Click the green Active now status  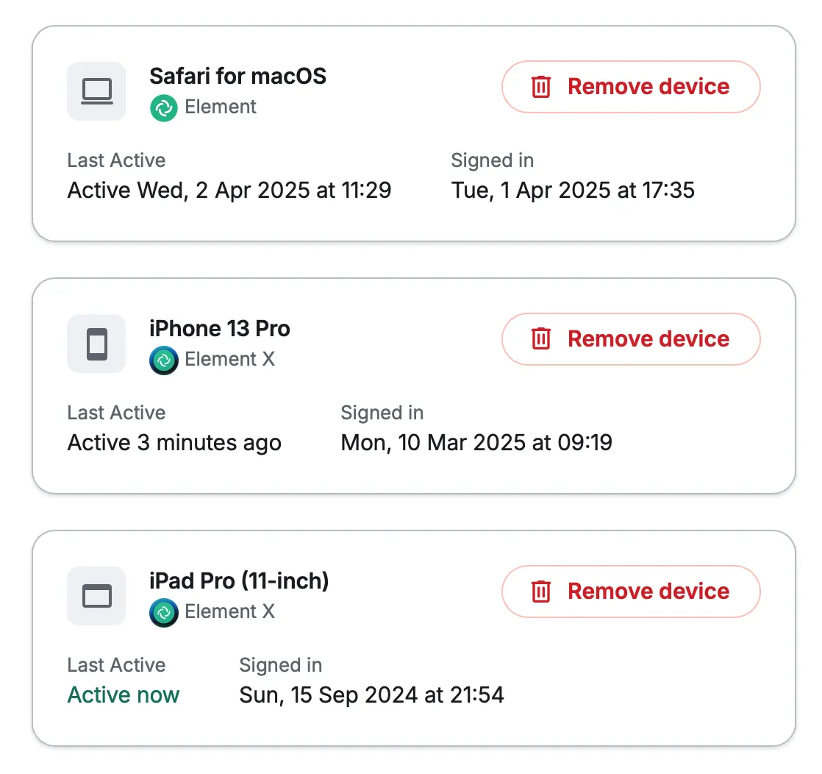123,695
